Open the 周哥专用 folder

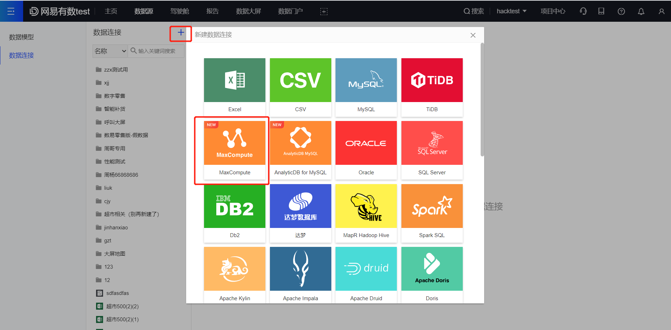point(110,148)
